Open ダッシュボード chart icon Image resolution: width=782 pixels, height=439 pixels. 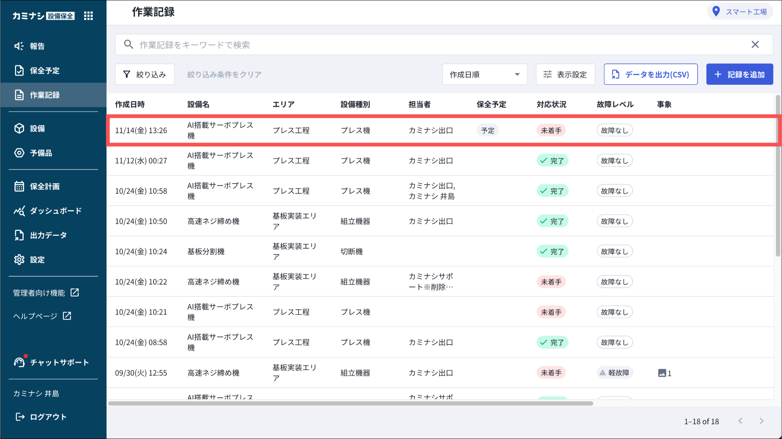tap(19, 211)
